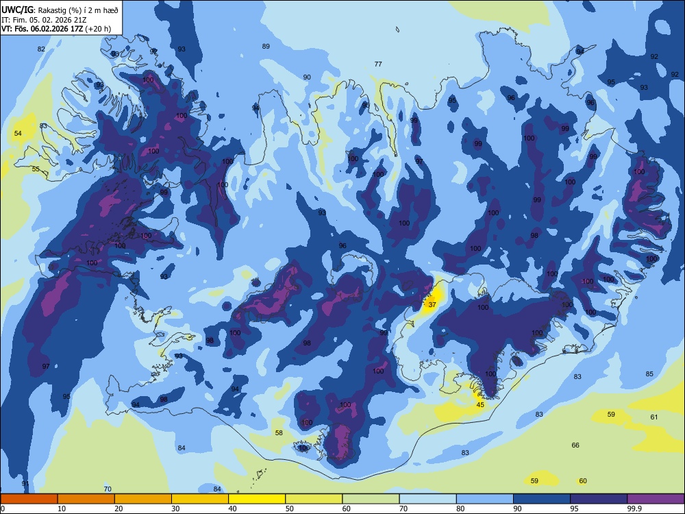Click the humidity value 54 on the map

coord(18,134)
